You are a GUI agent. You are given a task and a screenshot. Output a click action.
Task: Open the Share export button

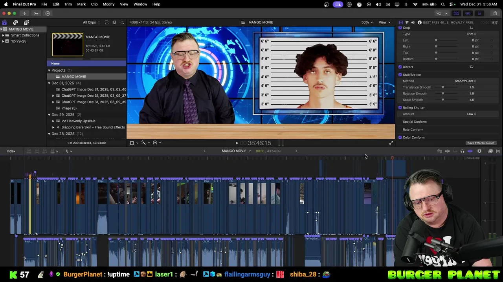tap(495, 13)
